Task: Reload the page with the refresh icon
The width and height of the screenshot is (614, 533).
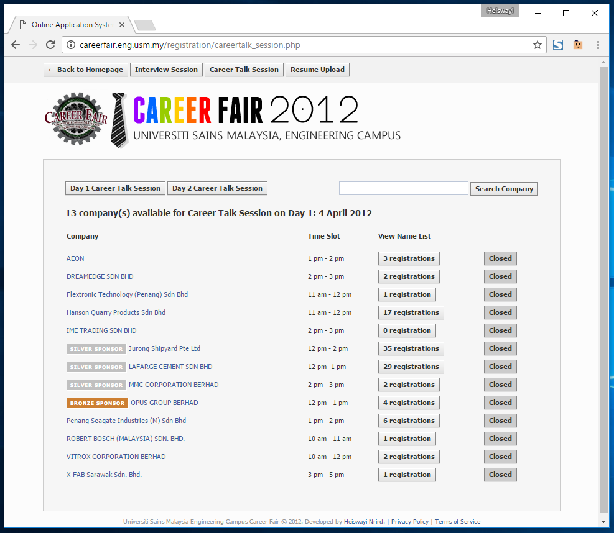Action: [x=50, y=45]
